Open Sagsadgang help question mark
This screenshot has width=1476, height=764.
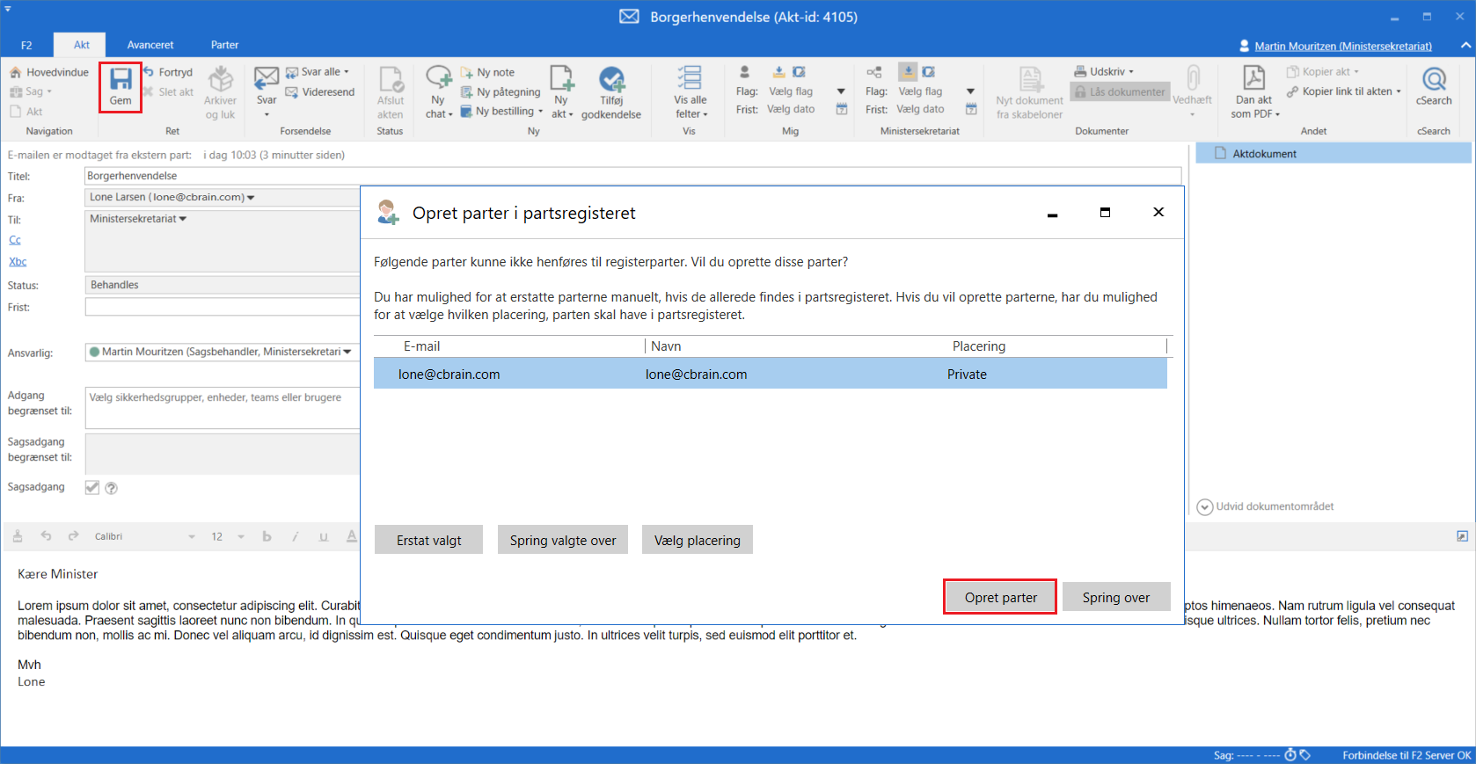(112, 488)
